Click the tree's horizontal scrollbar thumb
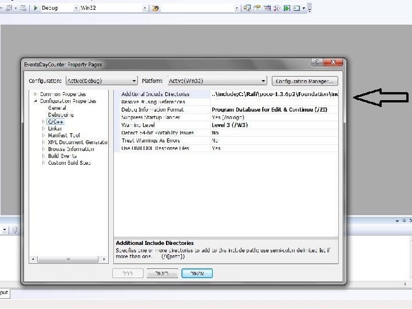 pyautogui.click(x=68, y=259)
